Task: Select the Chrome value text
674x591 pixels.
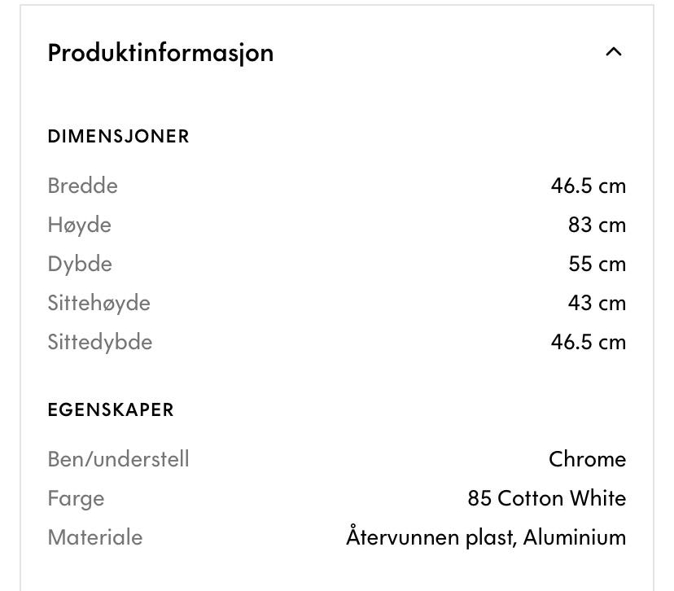Action: pyautogui.click(x=587, y=459)
